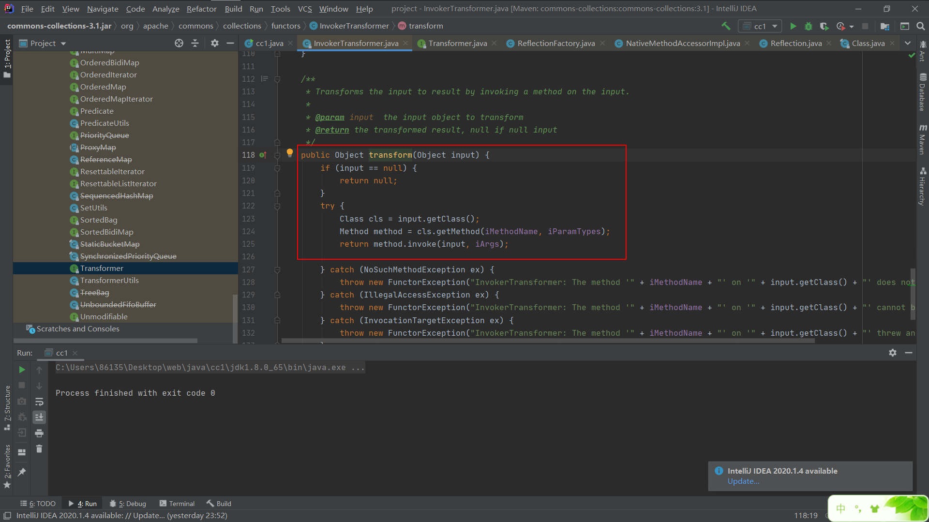Click the Chinese input method tray icon

(x=841, y=508)
